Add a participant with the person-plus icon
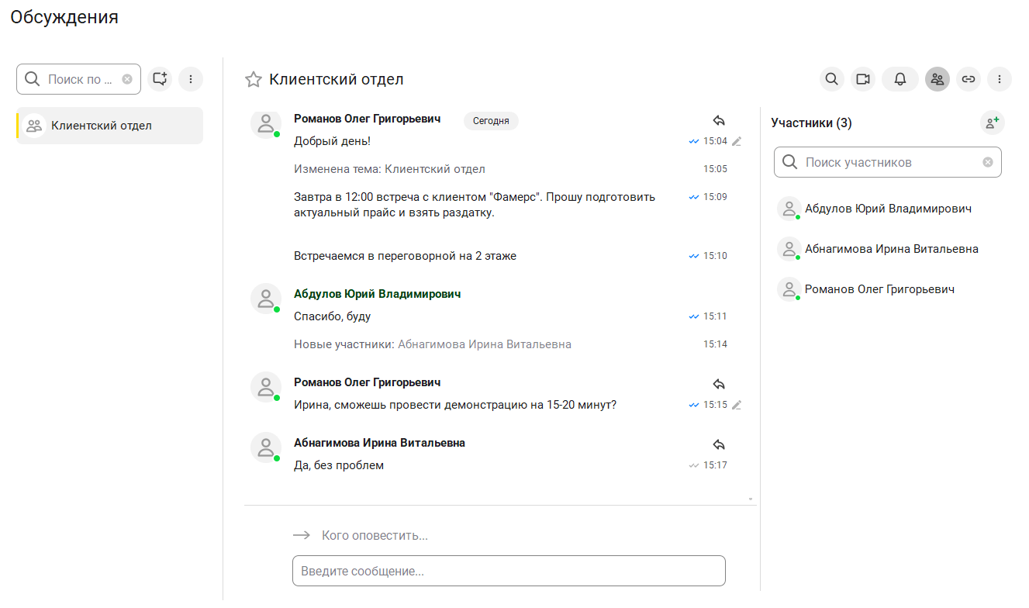Screen dimensions: 1029x608 [992, 123]
